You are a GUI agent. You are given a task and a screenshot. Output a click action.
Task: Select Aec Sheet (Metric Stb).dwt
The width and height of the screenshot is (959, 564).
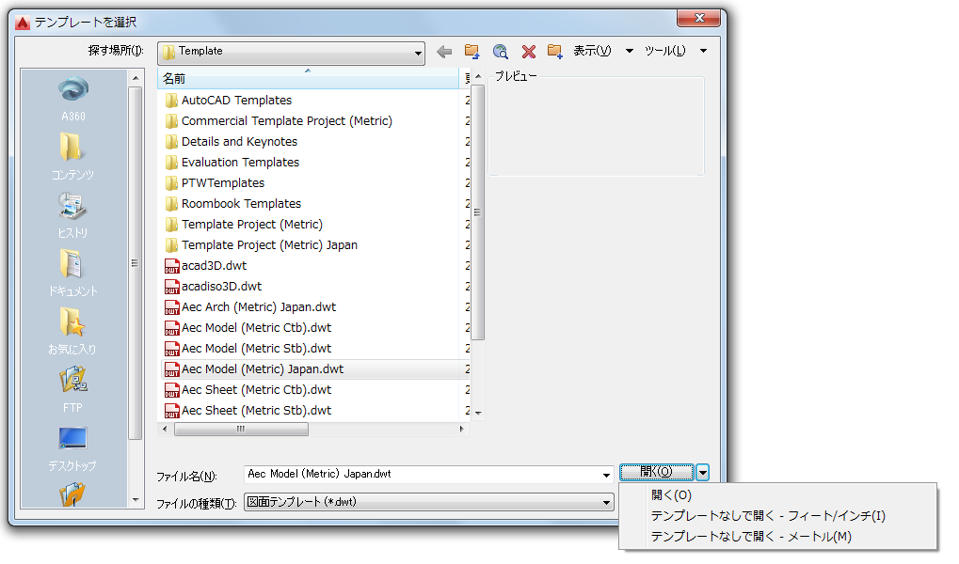click(256, 411)
